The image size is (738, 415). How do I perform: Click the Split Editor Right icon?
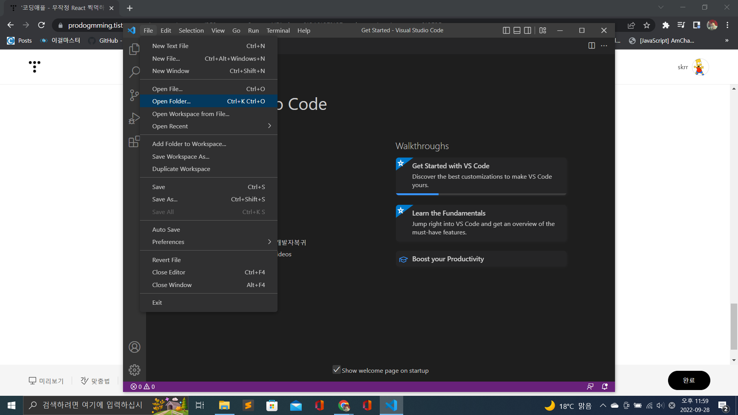[x=592, y=46]
